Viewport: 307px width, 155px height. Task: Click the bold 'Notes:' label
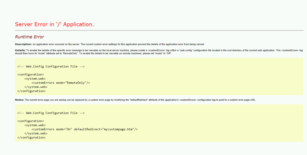(19, 100)
